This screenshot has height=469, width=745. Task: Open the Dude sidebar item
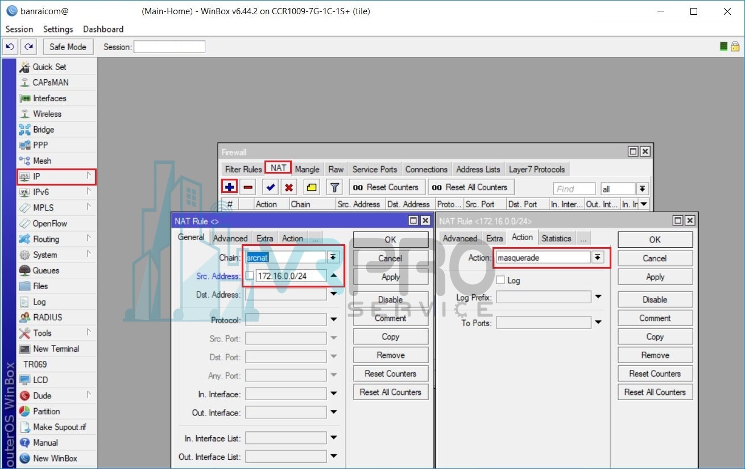[x=42, y=396]
